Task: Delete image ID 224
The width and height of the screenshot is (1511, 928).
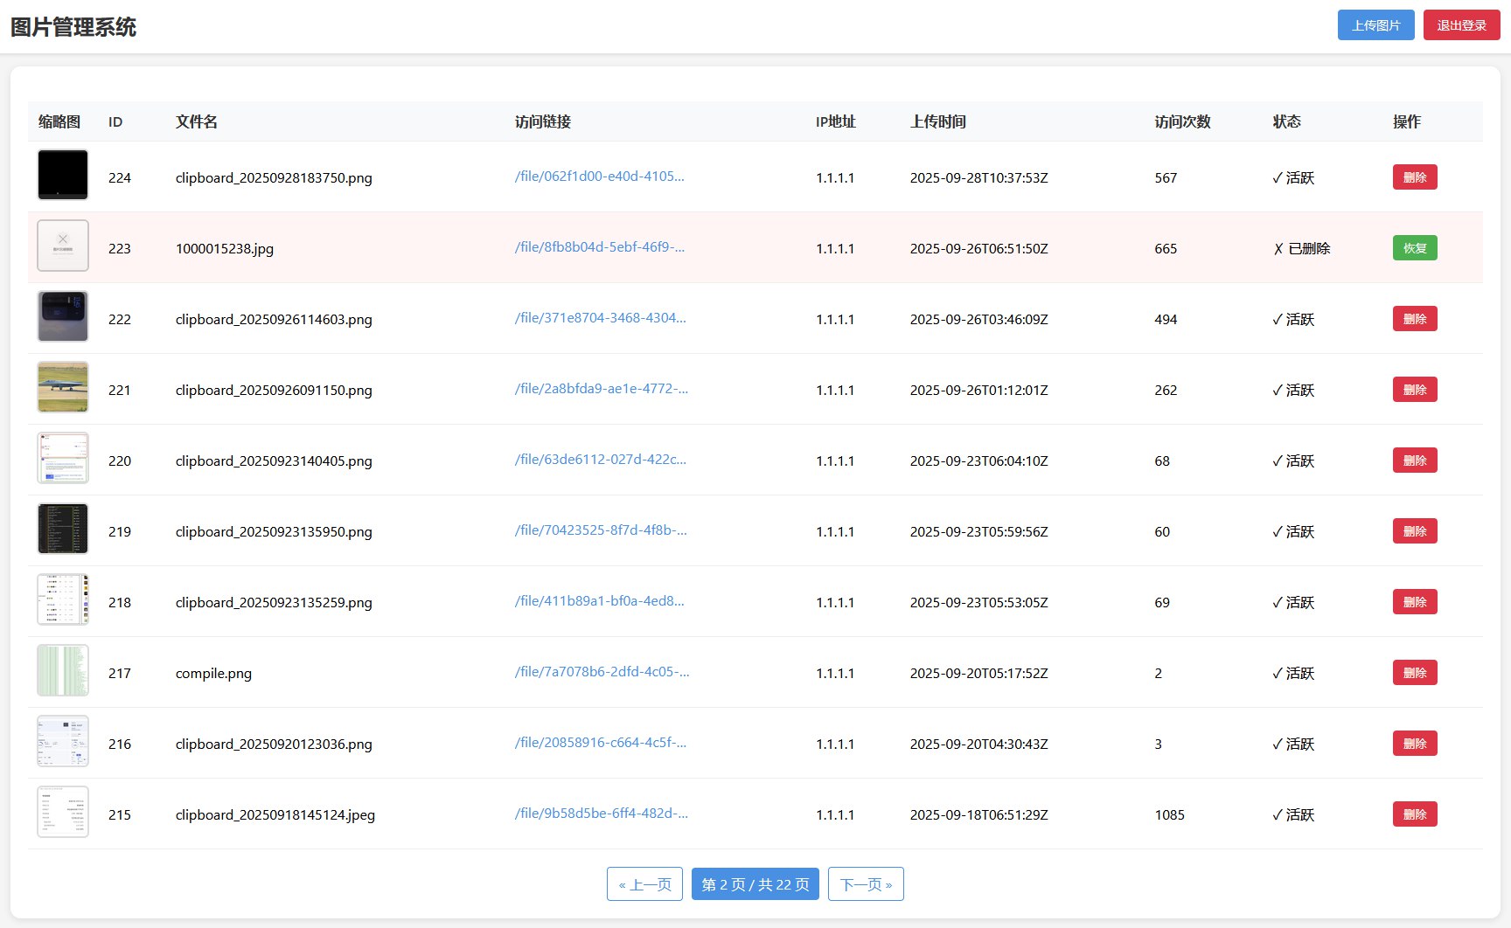Action: click(1414, 177)
